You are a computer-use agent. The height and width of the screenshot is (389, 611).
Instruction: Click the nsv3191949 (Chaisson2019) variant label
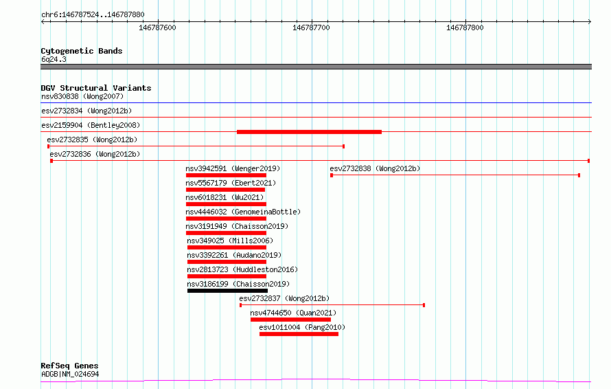(x=237, y=226)
